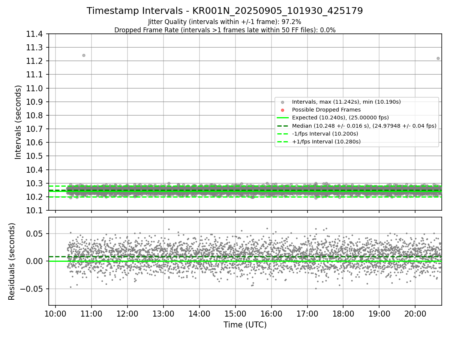Viewport: 450px width, 338px height.
Task: Click the Dropped Frame Rate subtitle text
Action: (x=225, y=30)
